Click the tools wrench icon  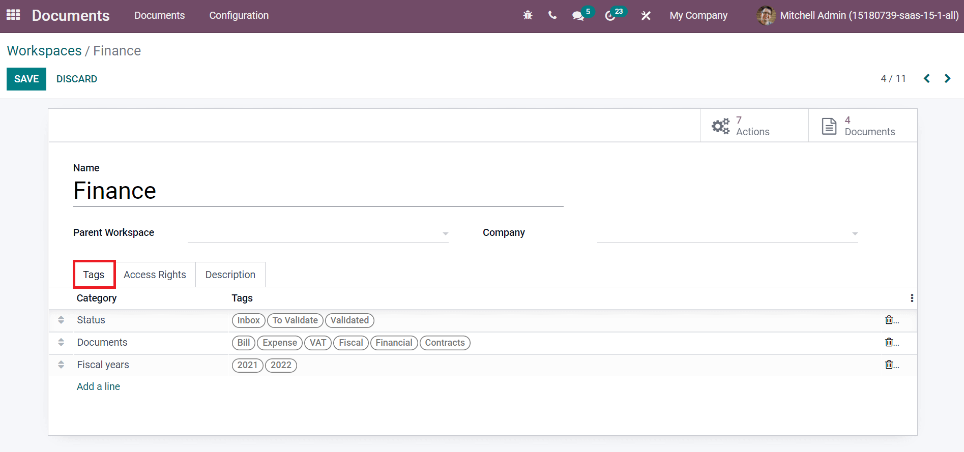pyautogui.click(x=646, y=16)
